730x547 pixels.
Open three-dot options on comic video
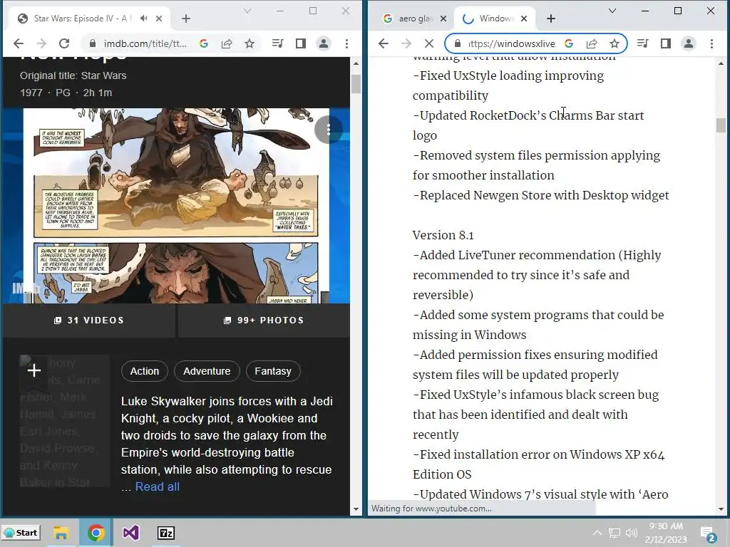click(328, 130)
